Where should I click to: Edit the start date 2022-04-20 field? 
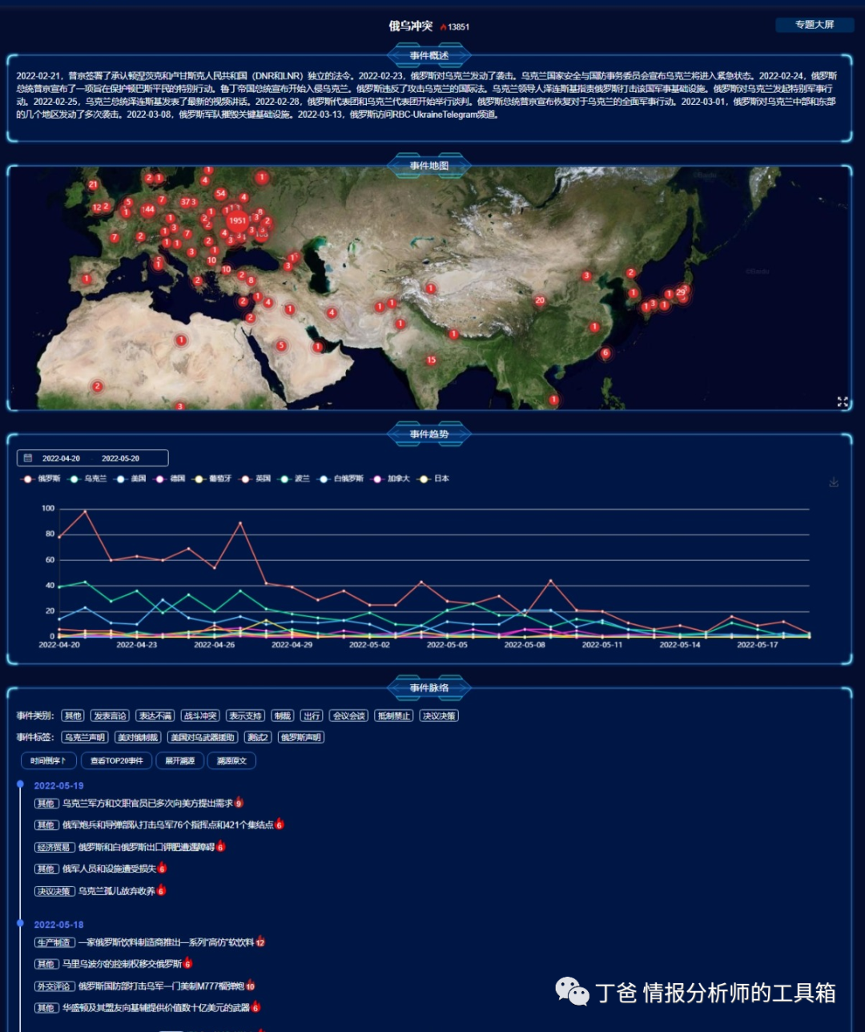(61, 458)
